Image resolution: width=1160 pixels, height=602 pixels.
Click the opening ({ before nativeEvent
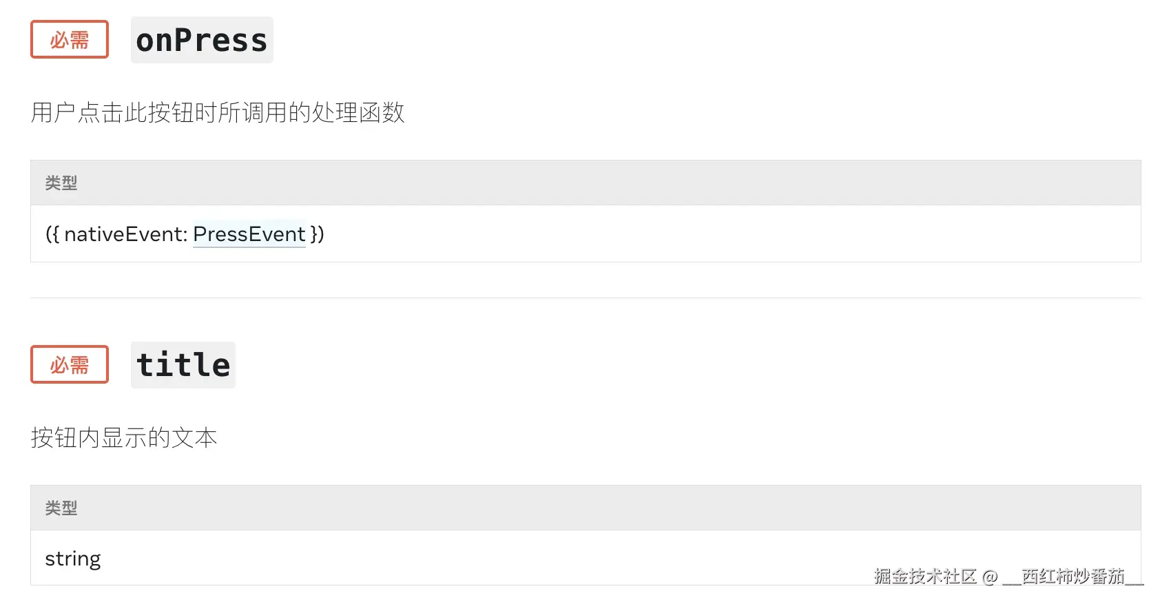(53, 234)
